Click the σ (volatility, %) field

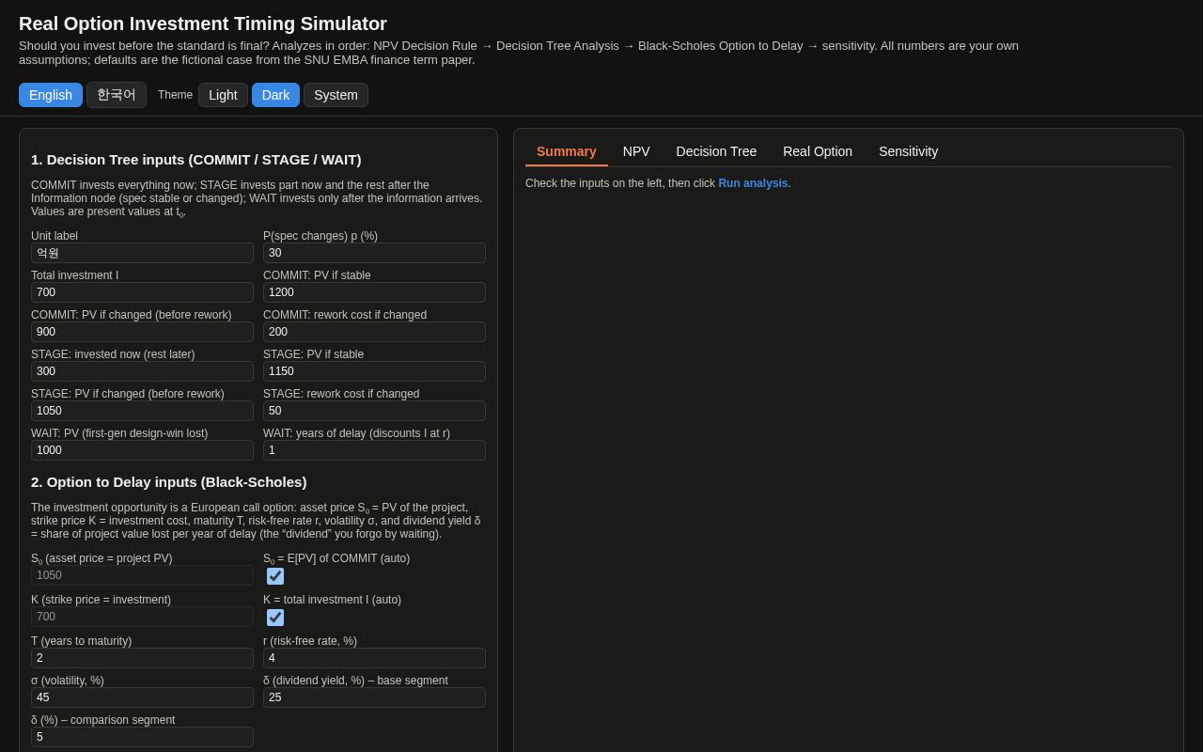142,697
